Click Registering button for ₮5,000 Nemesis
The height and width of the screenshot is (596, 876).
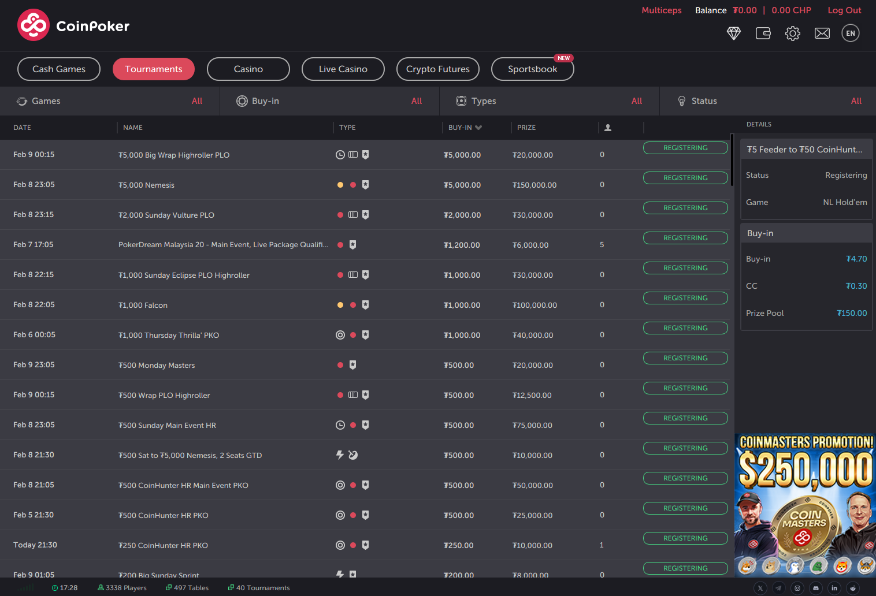pos(685,178)
